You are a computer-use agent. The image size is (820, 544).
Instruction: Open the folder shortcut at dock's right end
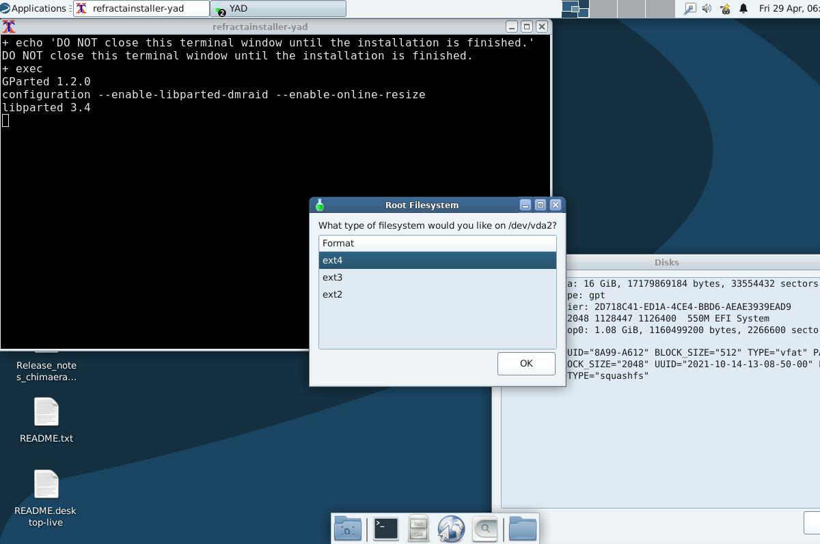pyautogui.click(x=522, y=528)
